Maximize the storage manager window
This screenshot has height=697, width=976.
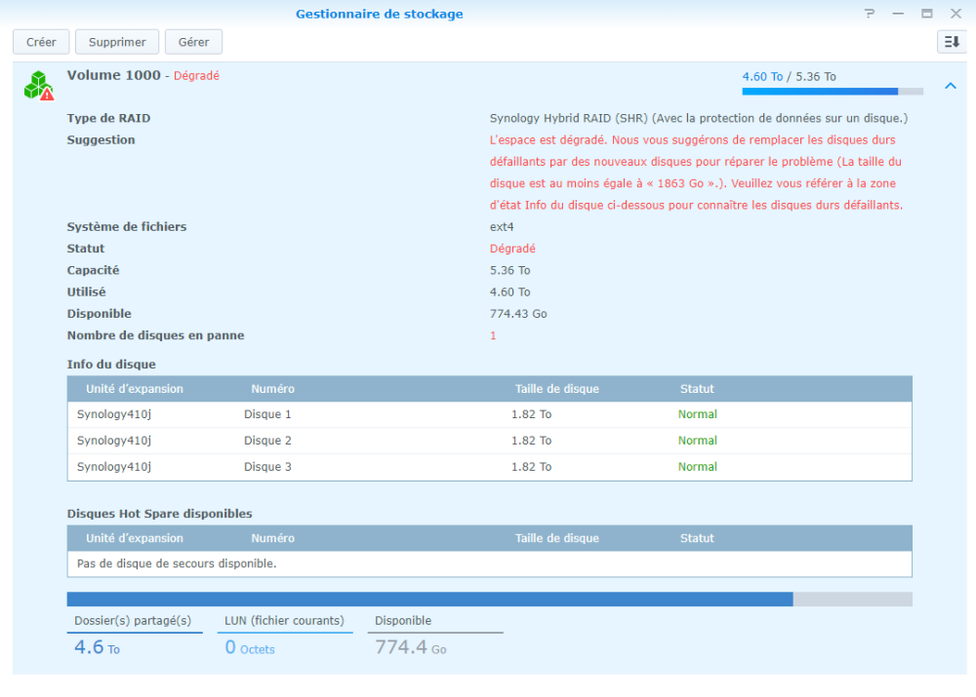[926, 14]
